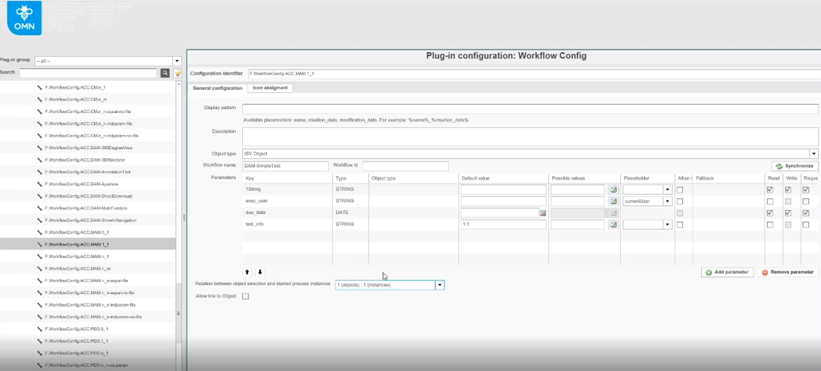821x371 pixels.
Task: Uncheck Read checkbox for 1String row
Action: tap(770, 190)
